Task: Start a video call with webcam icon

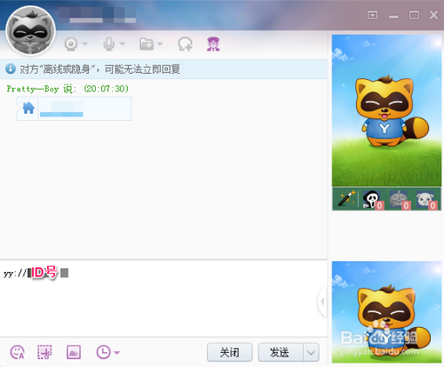Action: [71, 44]
